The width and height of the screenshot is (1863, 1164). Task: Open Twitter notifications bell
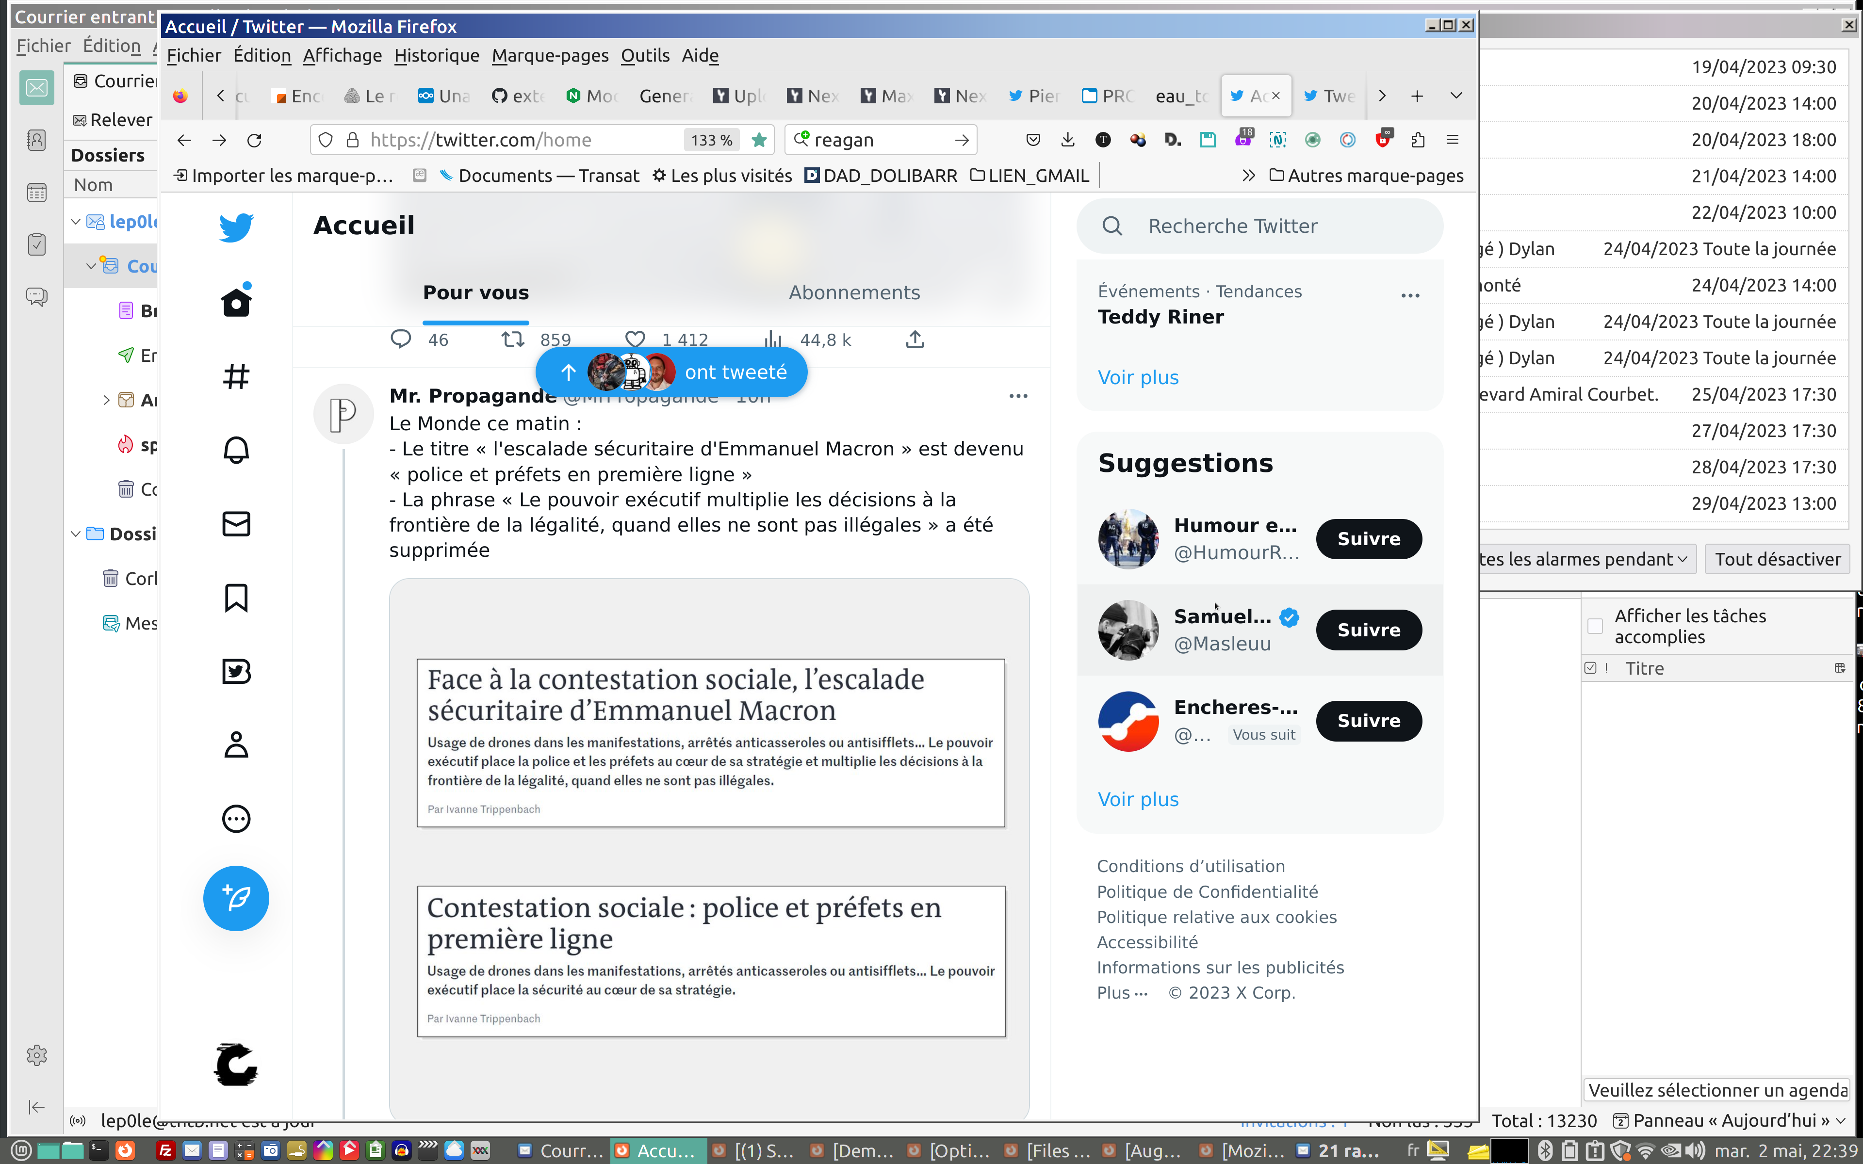point(236,450)
